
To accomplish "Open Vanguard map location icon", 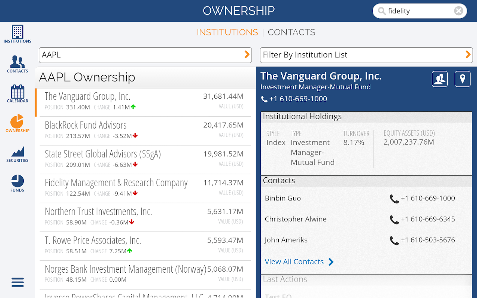I will 462,79.
